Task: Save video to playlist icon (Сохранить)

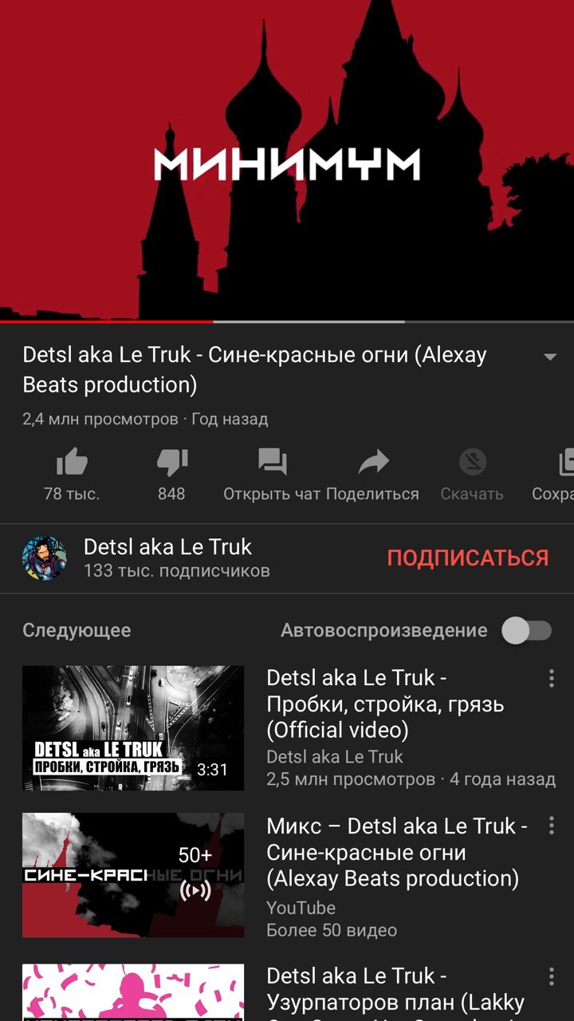Action: coord(565,462)
